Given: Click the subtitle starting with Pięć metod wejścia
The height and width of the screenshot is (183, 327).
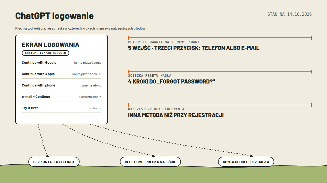Looking at the screenshot, I should 80,28.
